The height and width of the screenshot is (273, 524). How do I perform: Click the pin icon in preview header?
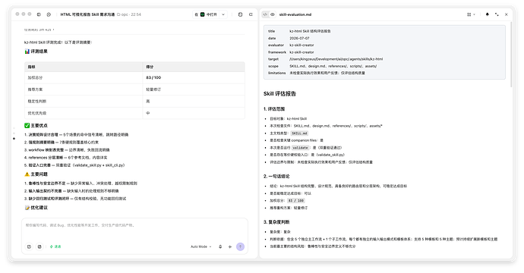click(488, 14)
